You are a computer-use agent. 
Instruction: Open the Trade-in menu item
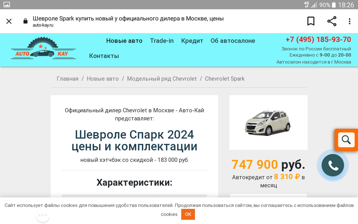click(x=162, y=41)
